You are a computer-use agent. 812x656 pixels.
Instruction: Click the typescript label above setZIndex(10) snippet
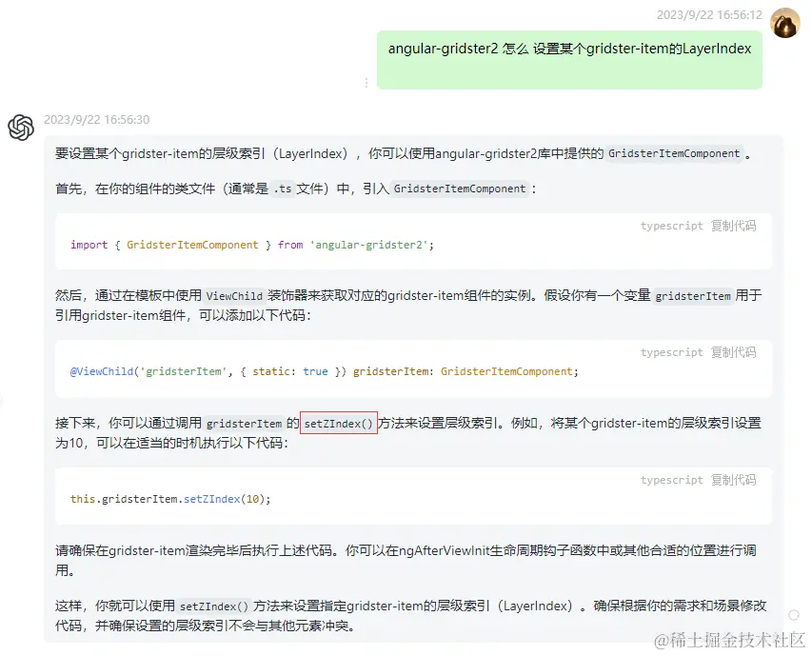point(671,480)
